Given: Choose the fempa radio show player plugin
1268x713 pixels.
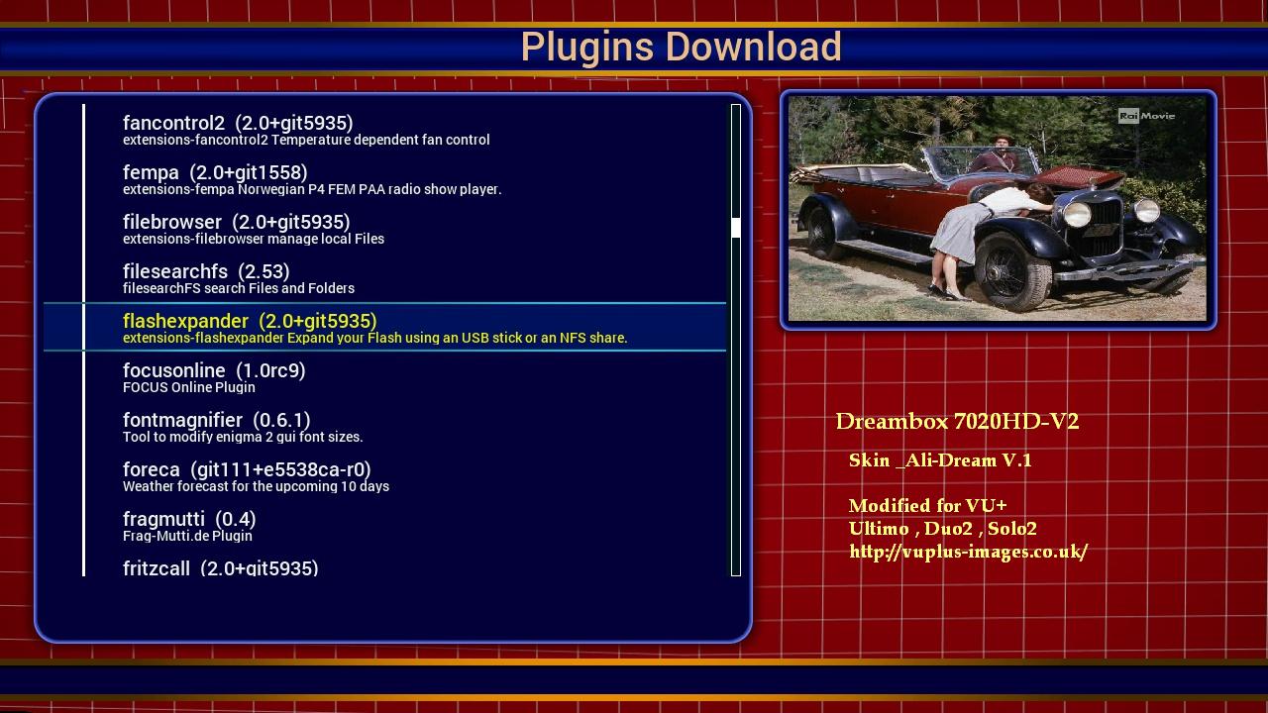Looking at the screenshot, I should pyautogui.click(x=384, y=179).
